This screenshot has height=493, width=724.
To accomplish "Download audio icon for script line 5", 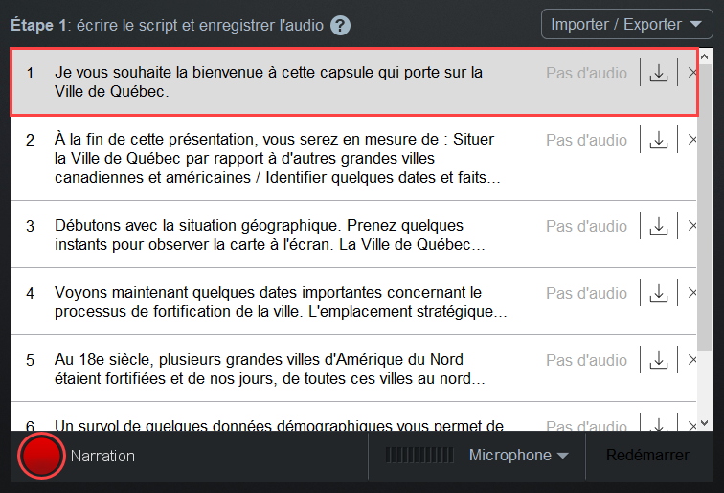I will pos(659,360).
